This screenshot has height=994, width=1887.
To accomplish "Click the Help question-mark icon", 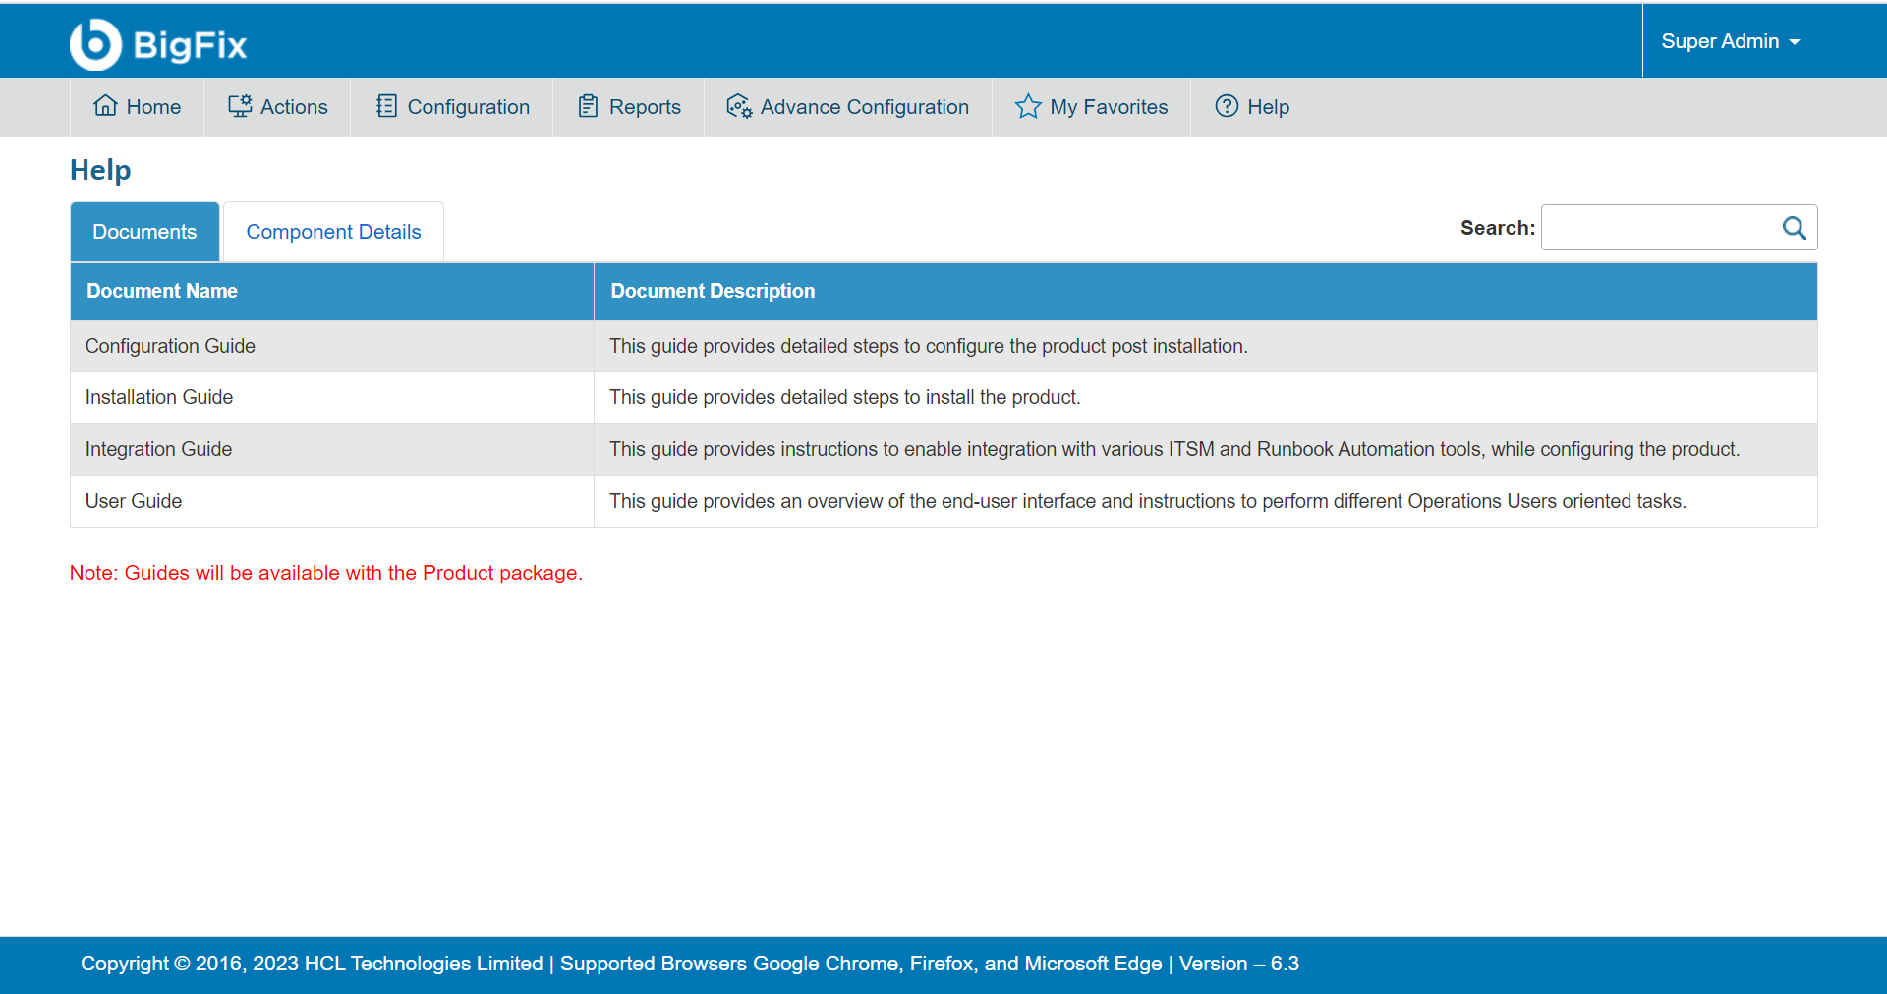I will click(1227, 106).
